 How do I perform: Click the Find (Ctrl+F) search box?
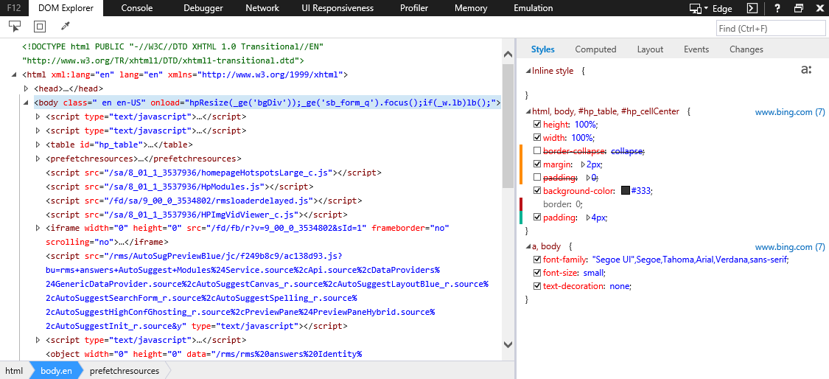tap(771, 28)
